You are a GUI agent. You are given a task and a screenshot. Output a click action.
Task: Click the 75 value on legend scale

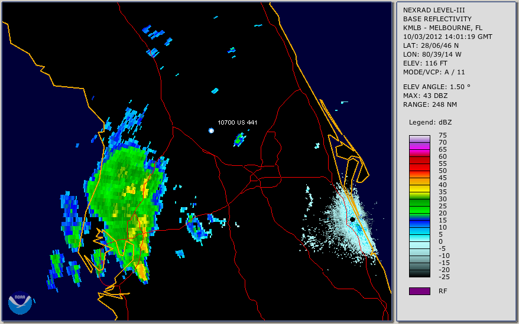(x=443, y=135)
